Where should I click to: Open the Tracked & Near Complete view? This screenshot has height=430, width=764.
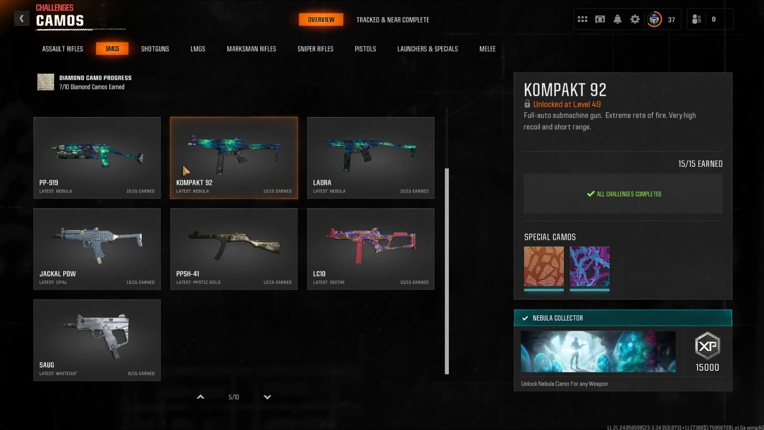[393, 20]
